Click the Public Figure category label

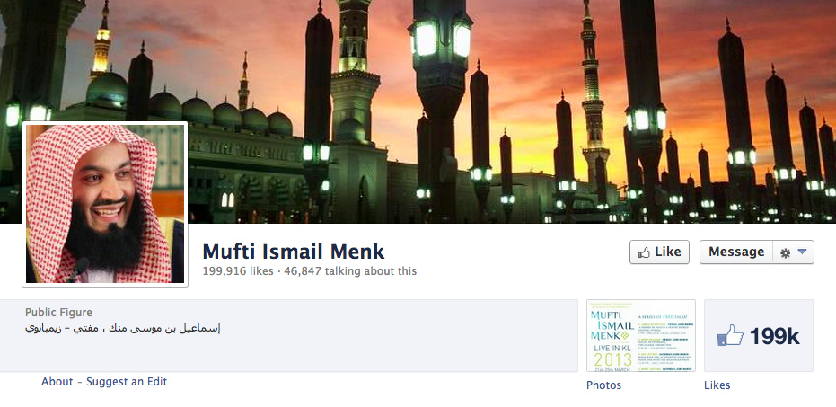click(x=58, y=313)
